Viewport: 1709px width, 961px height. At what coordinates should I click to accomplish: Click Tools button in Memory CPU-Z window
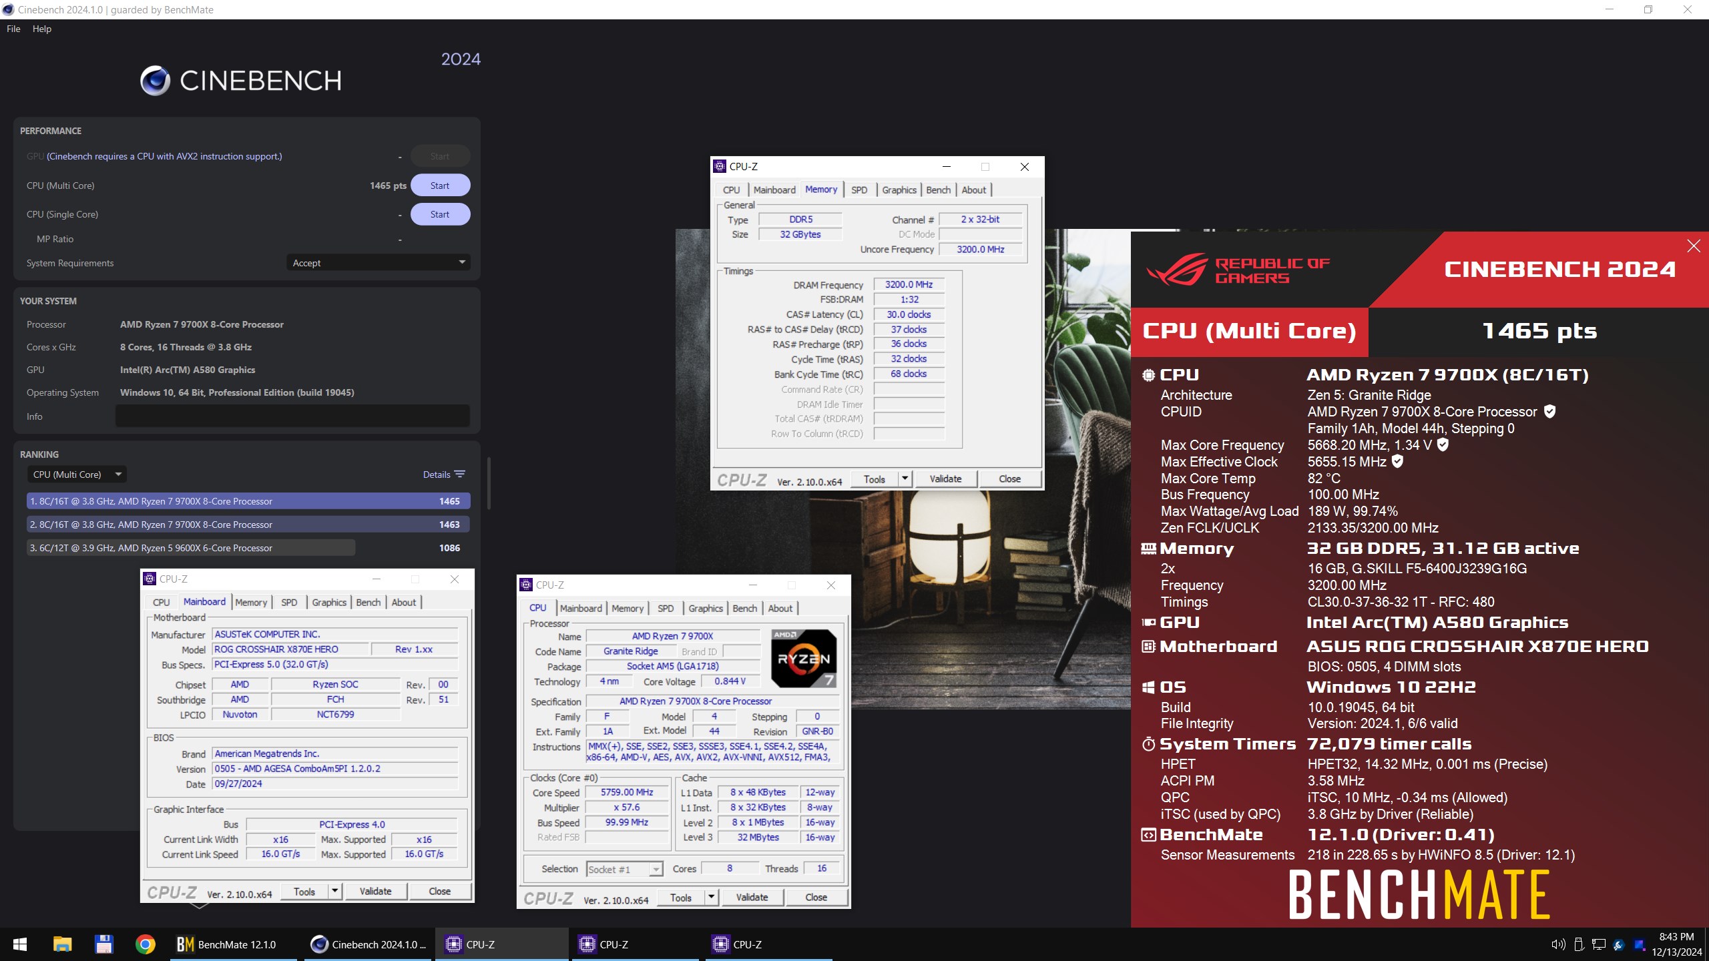(874, 479)
